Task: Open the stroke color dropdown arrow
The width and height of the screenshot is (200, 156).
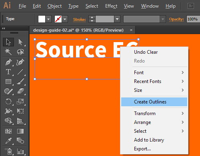Action: click(65, 19)
